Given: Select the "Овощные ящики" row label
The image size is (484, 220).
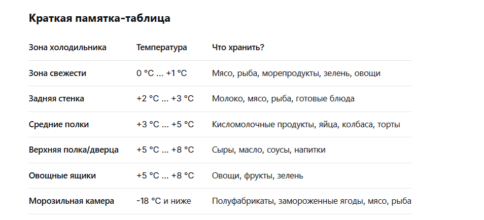Looking at the screenshot, I should coord(62,176).
